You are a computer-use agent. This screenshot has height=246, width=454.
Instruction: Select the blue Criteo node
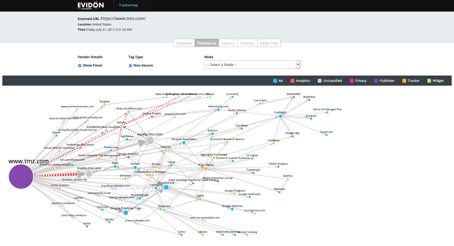tap(181, 235)
